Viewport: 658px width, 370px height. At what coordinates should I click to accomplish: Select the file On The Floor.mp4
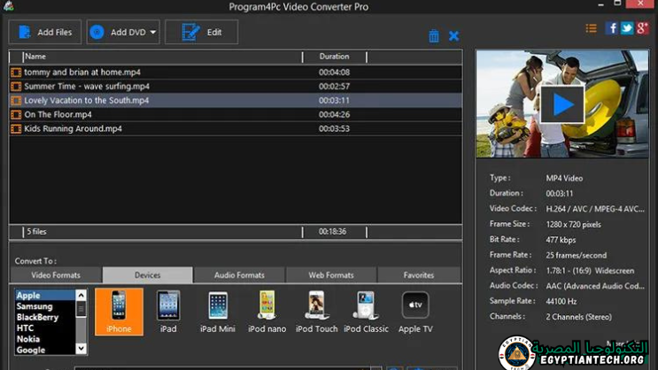pos(58,114)
